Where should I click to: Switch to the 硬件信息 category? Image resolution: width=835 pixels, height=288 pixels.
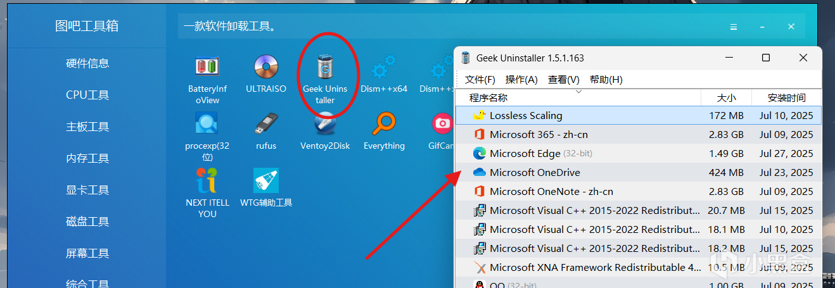point(87,63)
